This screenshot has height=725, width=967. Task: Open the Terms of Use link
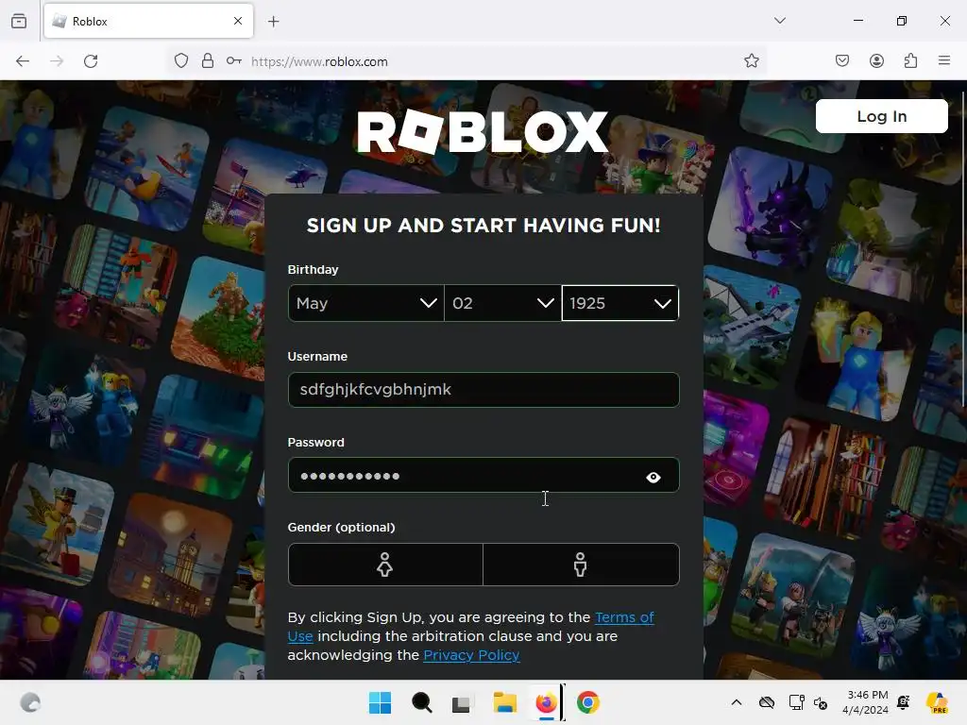click(x=624, y=617)
